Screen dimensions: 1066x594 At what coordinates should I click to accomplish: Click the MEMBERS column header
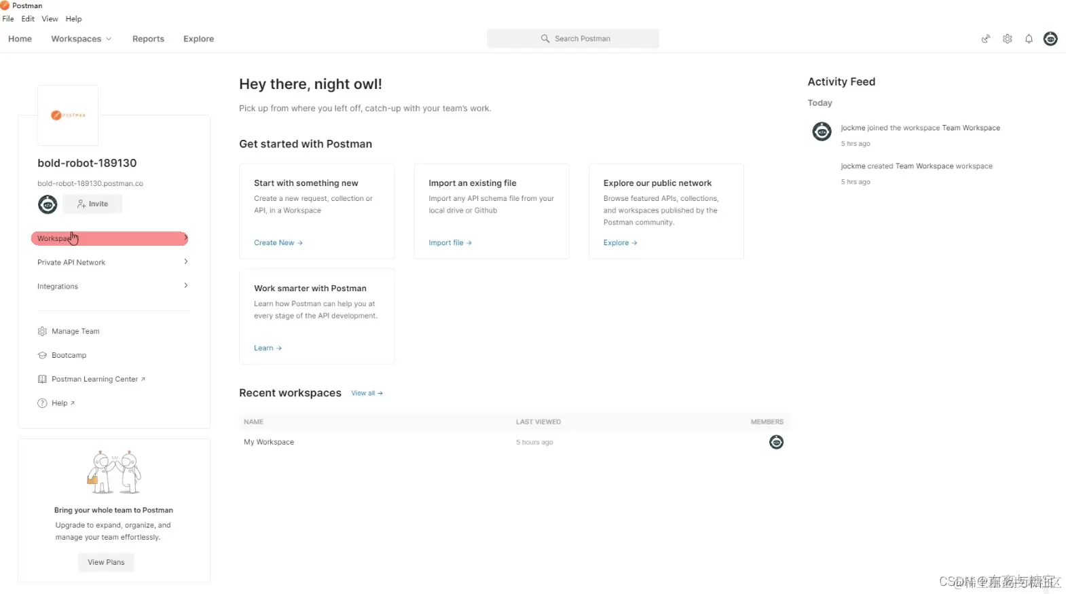point(767,422)
